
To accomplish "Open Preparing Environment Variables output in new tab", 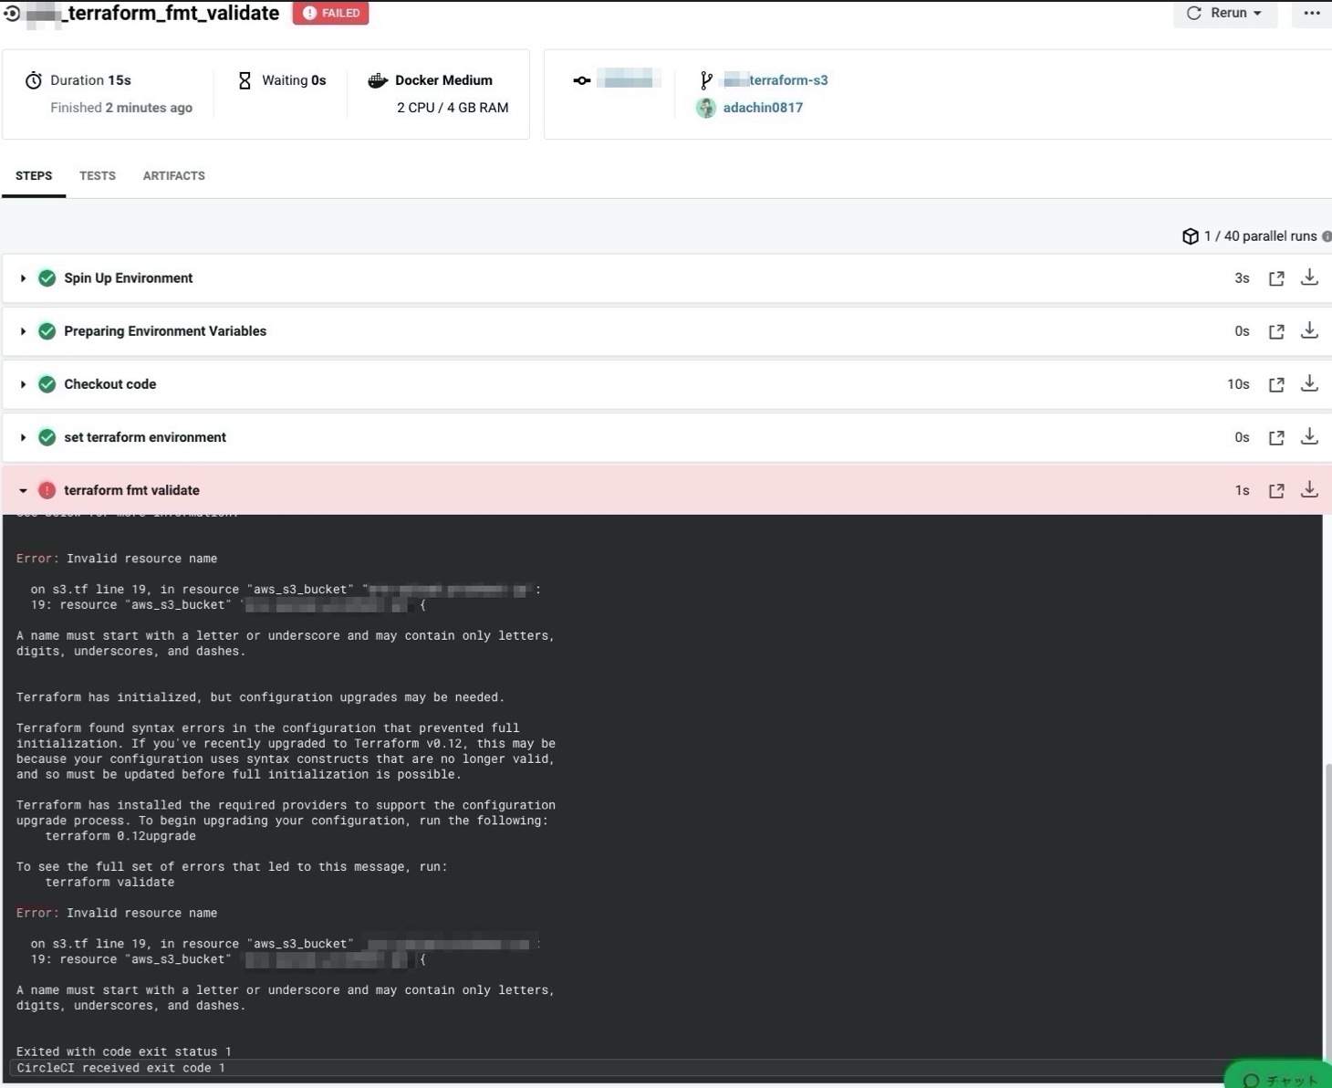I will pyautogui.click(x=1276, y=331).
